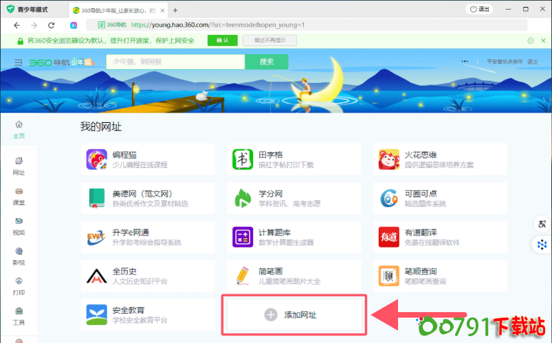Switch to 课堂 sidebar tab
Viewport: 552px width, 343px height.
tap(19, 196)
